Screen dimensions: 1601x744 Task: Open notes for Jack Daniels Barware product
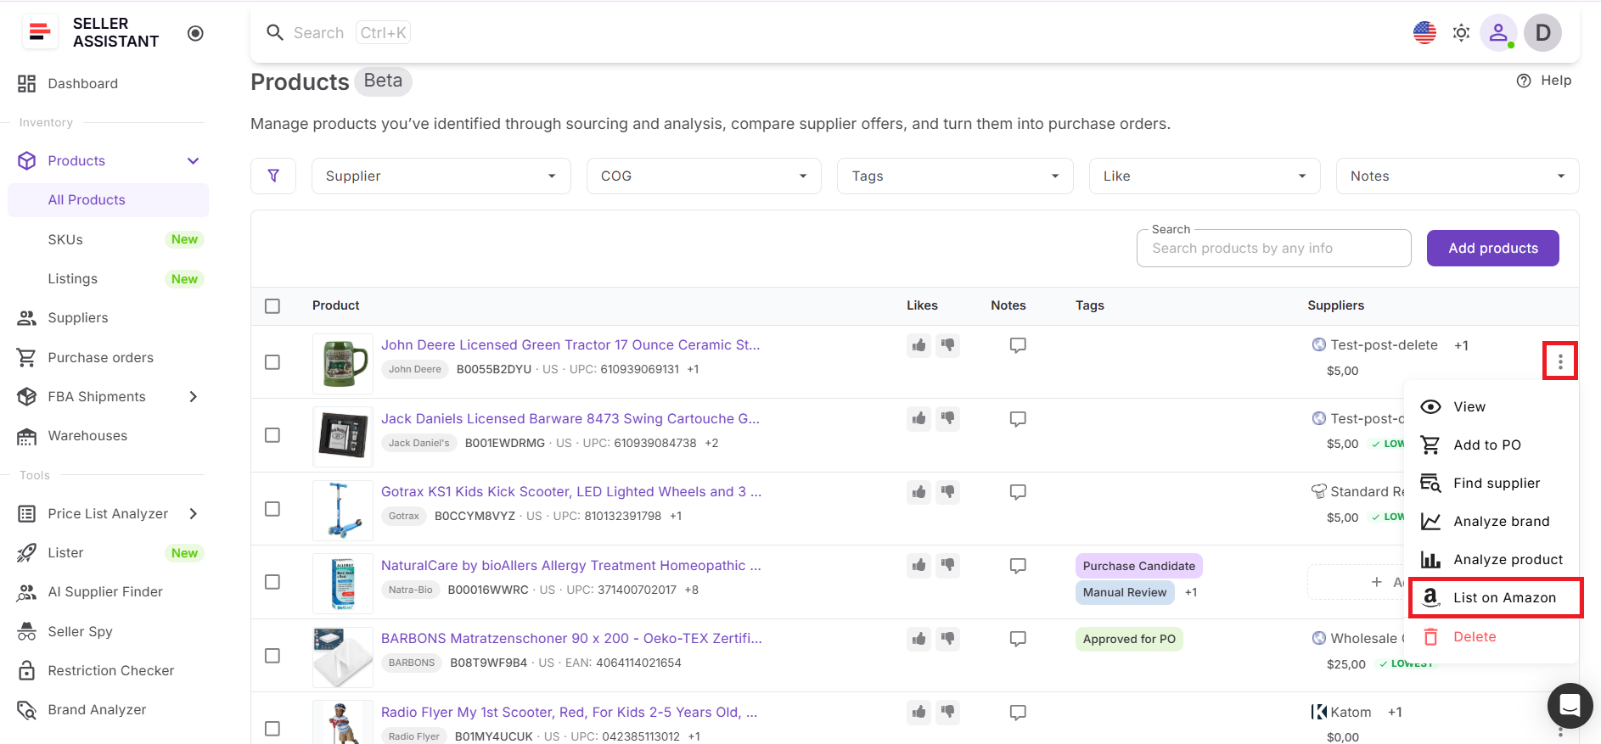pos(1018,419)
